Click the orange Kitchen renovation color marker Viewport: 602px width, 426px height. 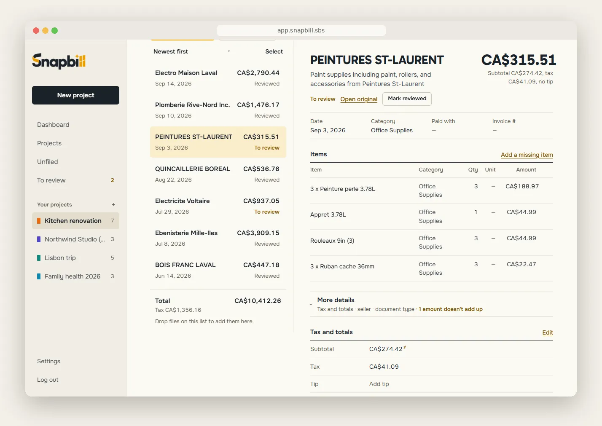click(39, 221)
